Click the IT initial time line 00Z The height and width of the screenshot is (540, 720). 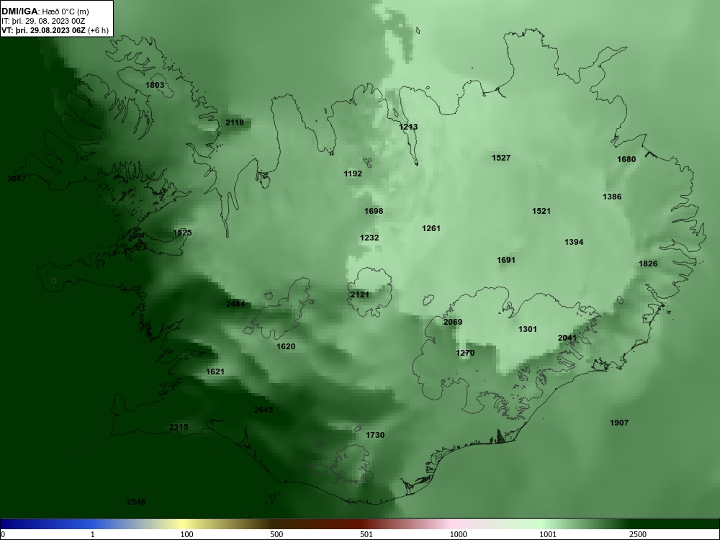[44, 21]
